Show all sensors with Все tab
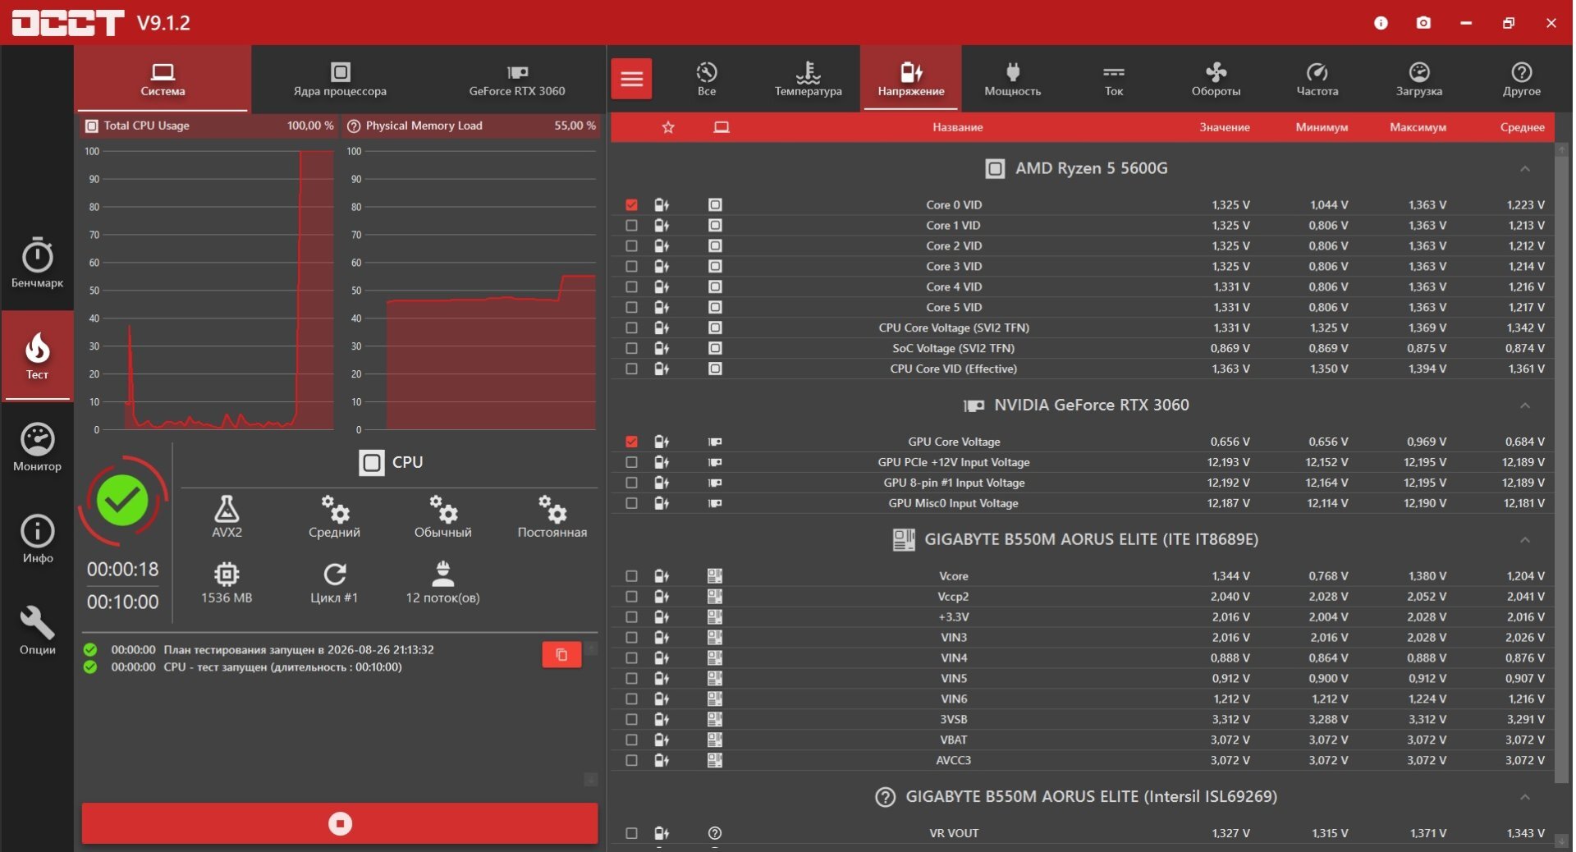The width and height of the screenshot is (1576, 852). click(707, 79)
